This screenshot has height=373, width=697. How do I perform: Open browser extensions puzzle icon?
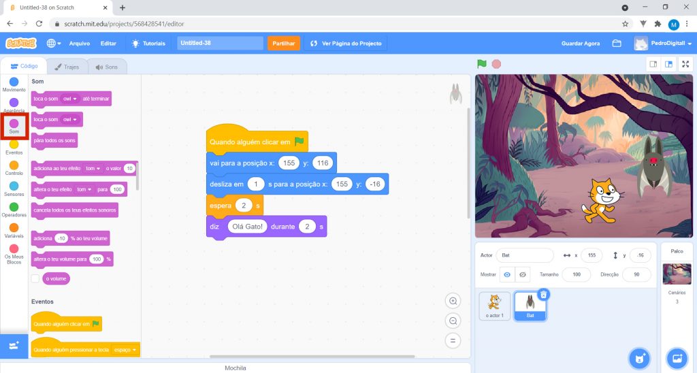coord(658,24)
